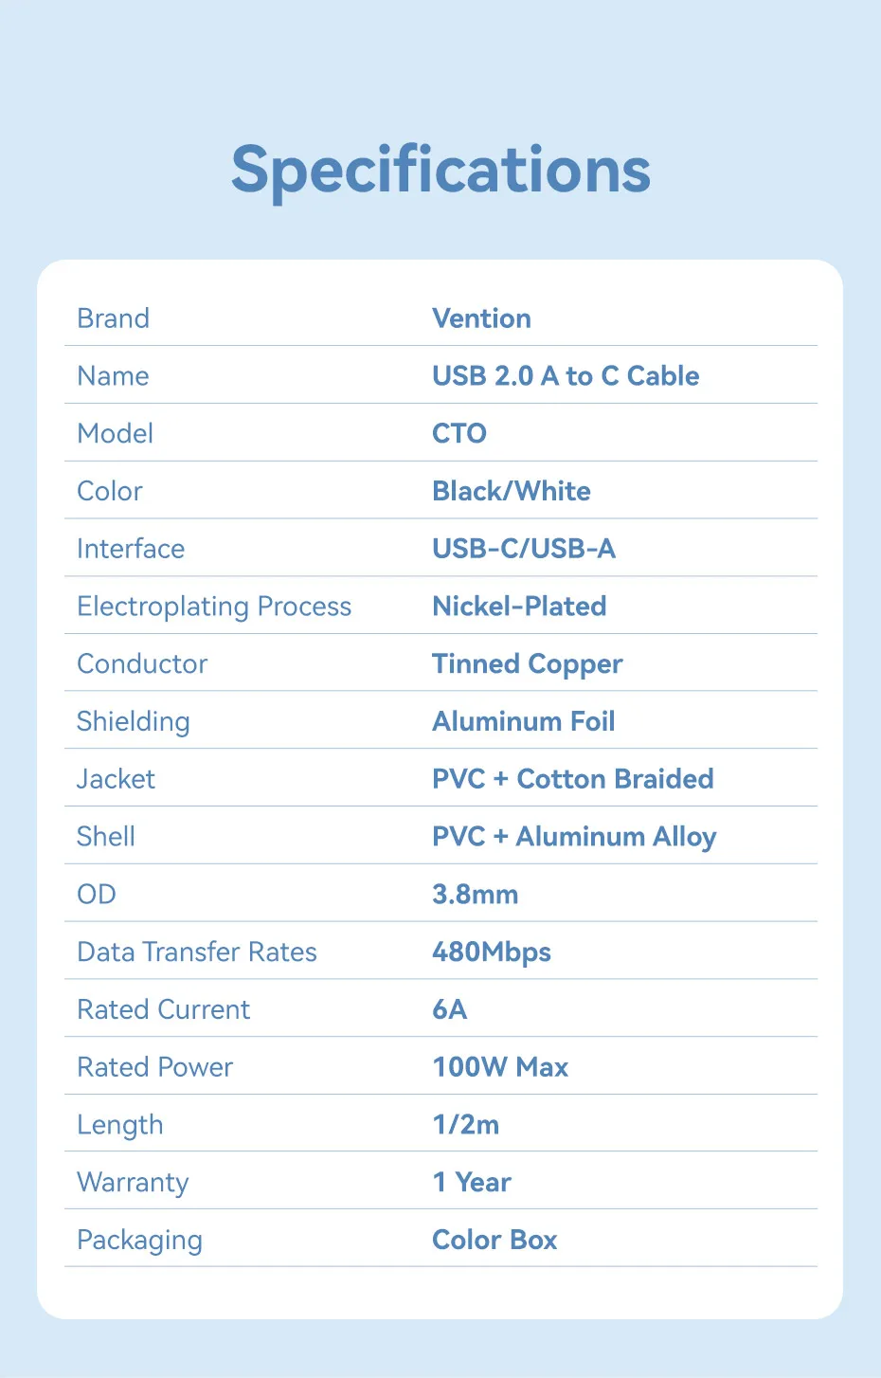This screenshot has height=1378, width=881.
Task: Click the 1 Year warranty value
Action: [472, 1183]
